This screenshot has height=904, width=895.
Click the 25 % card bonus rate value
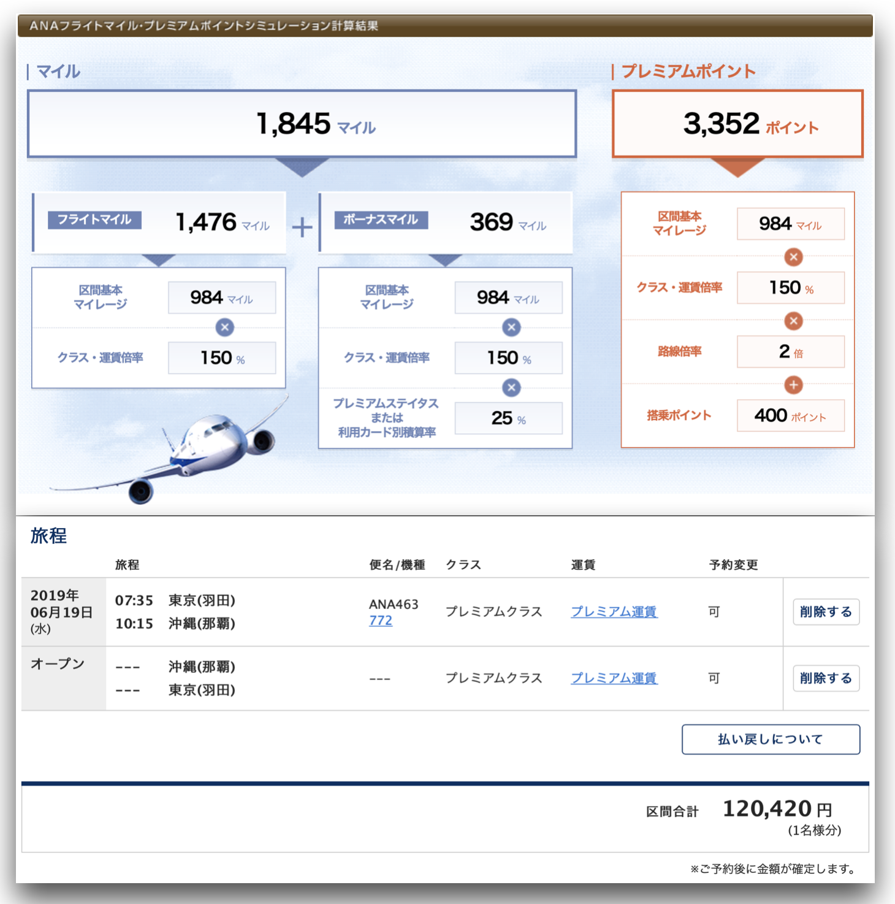click(508, 418)
